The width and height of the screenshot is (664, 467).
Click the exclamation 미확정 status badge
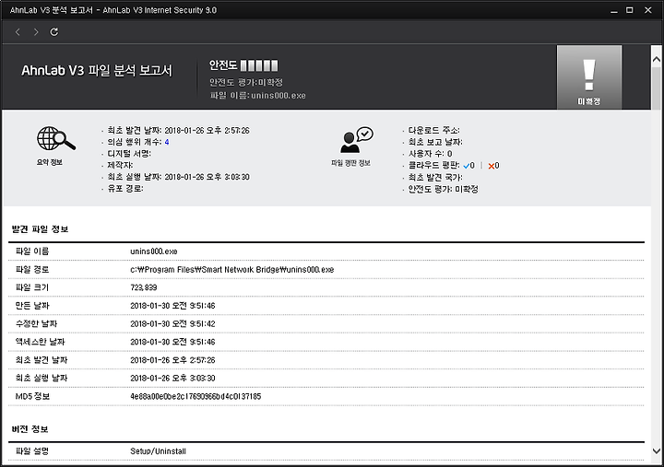589,77
